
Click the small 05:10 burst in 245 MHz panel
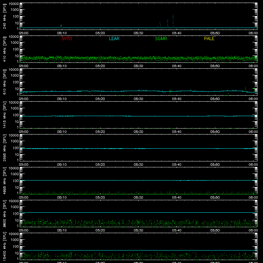coord(61,26)
